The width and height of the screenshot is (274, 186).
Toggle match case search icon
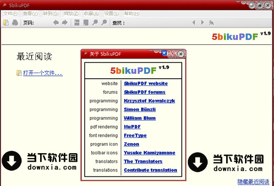[212, 23]
